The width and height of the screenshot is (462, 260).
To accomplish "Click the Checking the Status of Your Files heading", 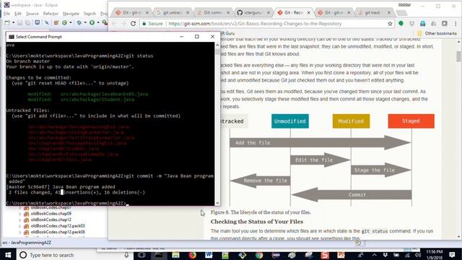I will coord(257,222).
